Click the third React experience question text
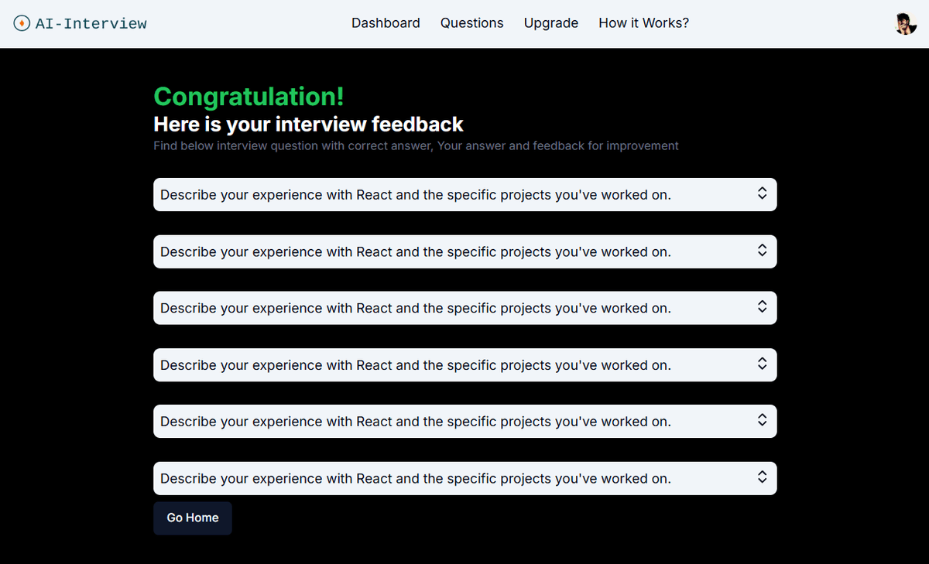The image size is (929, 564). click(x=415, y=309)
